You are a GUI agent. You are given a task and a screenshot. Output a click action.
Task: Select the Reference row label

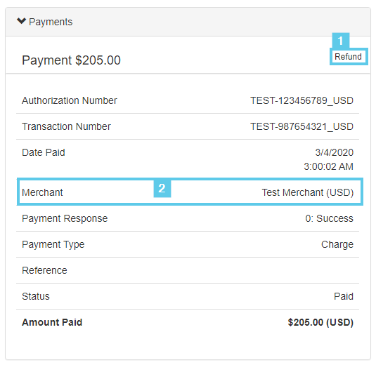(x=44, y=270)
